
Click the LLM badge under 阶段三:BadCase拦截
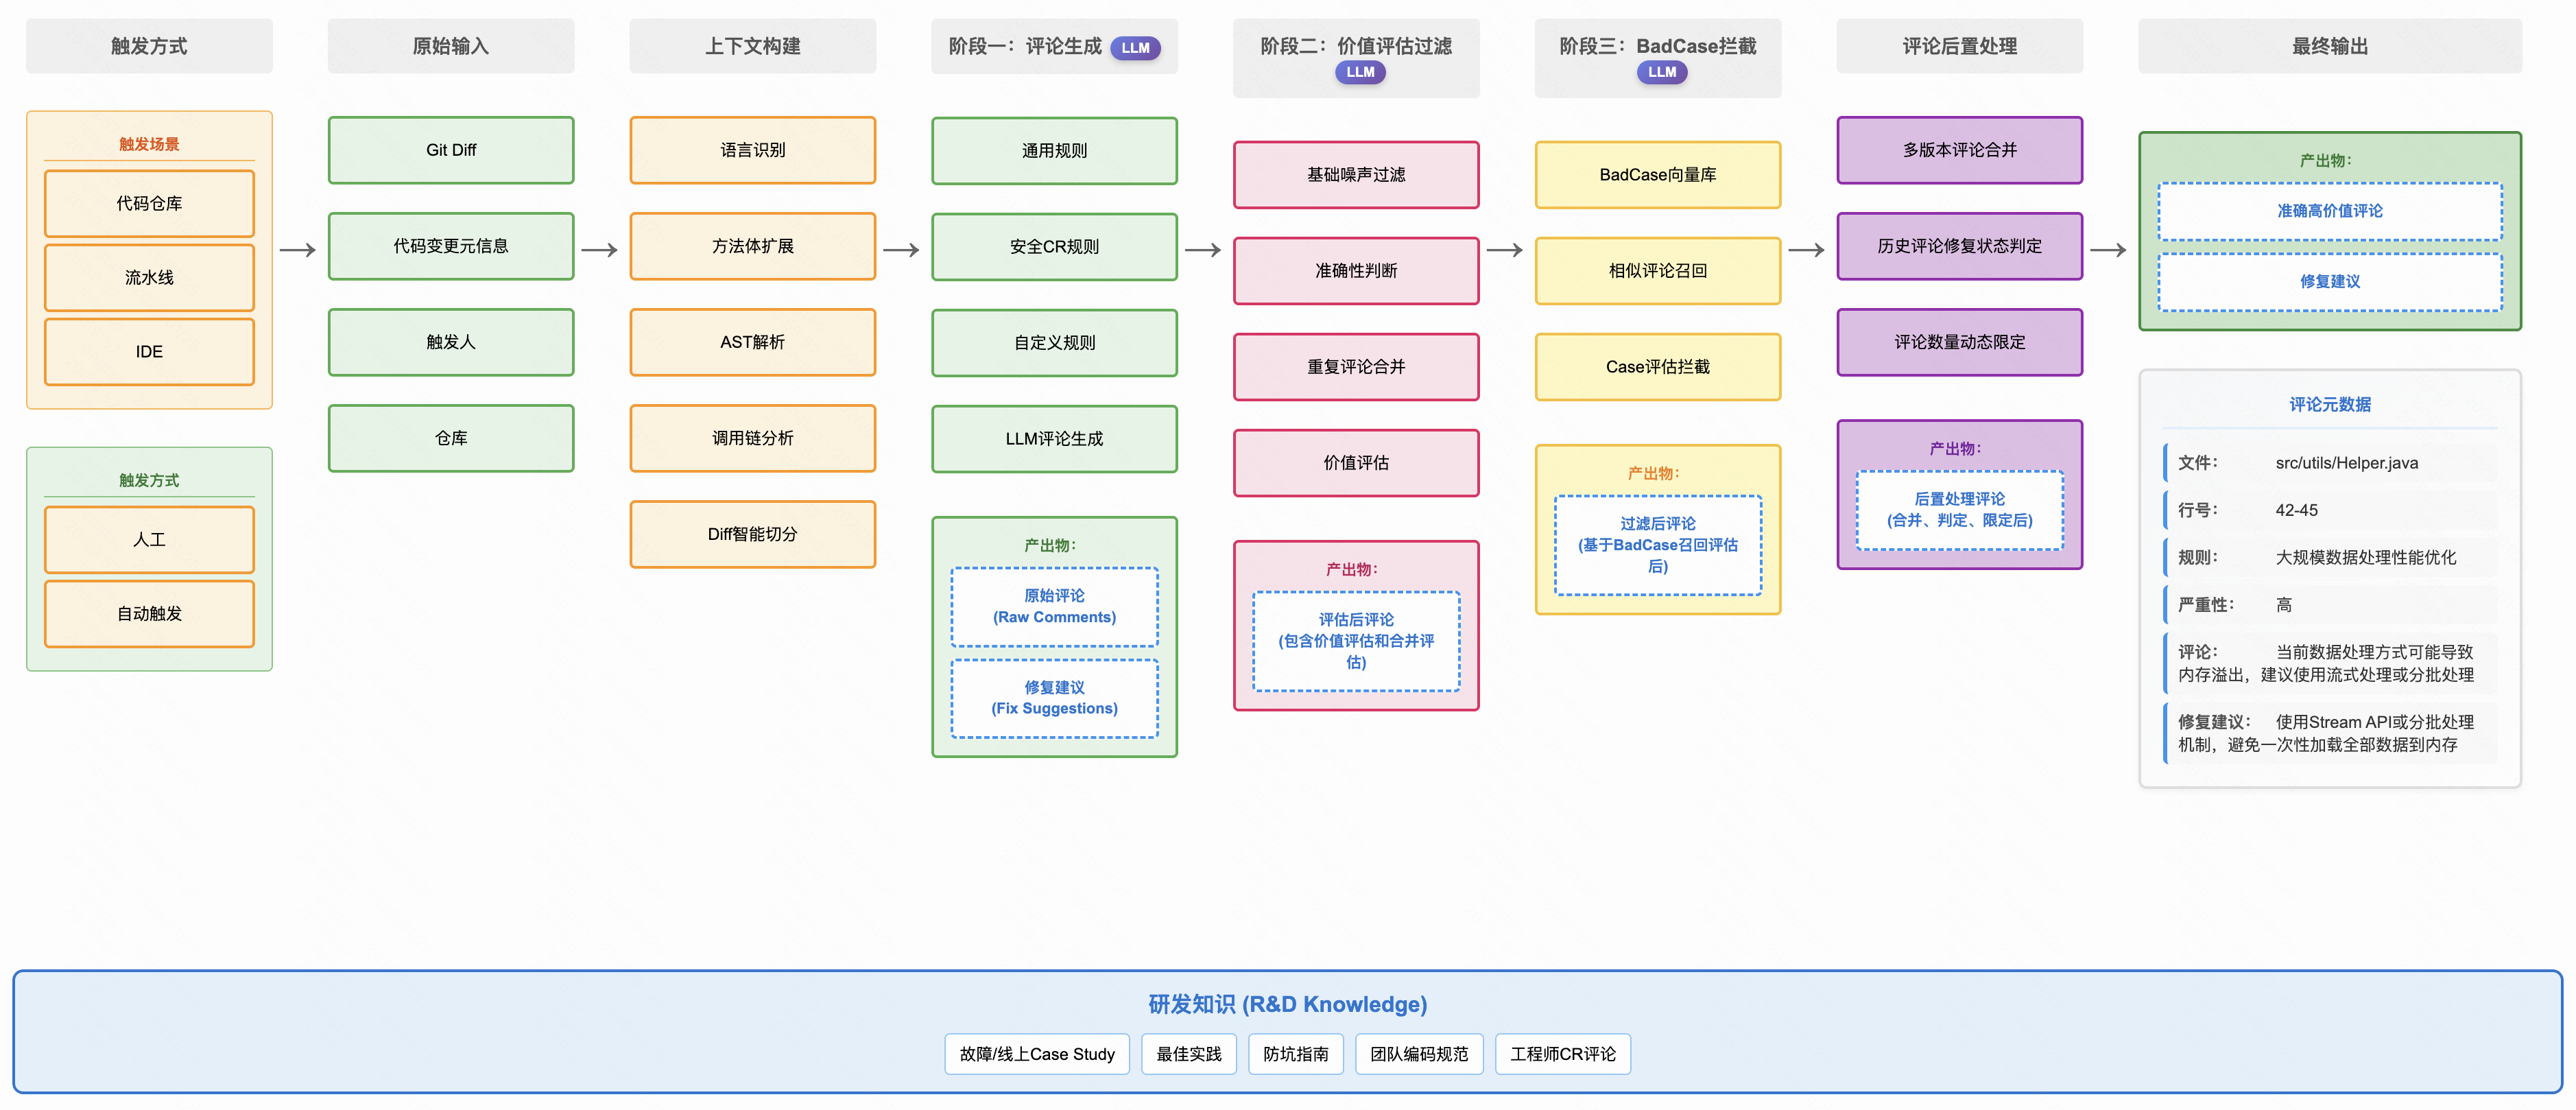coord(1661,72)
